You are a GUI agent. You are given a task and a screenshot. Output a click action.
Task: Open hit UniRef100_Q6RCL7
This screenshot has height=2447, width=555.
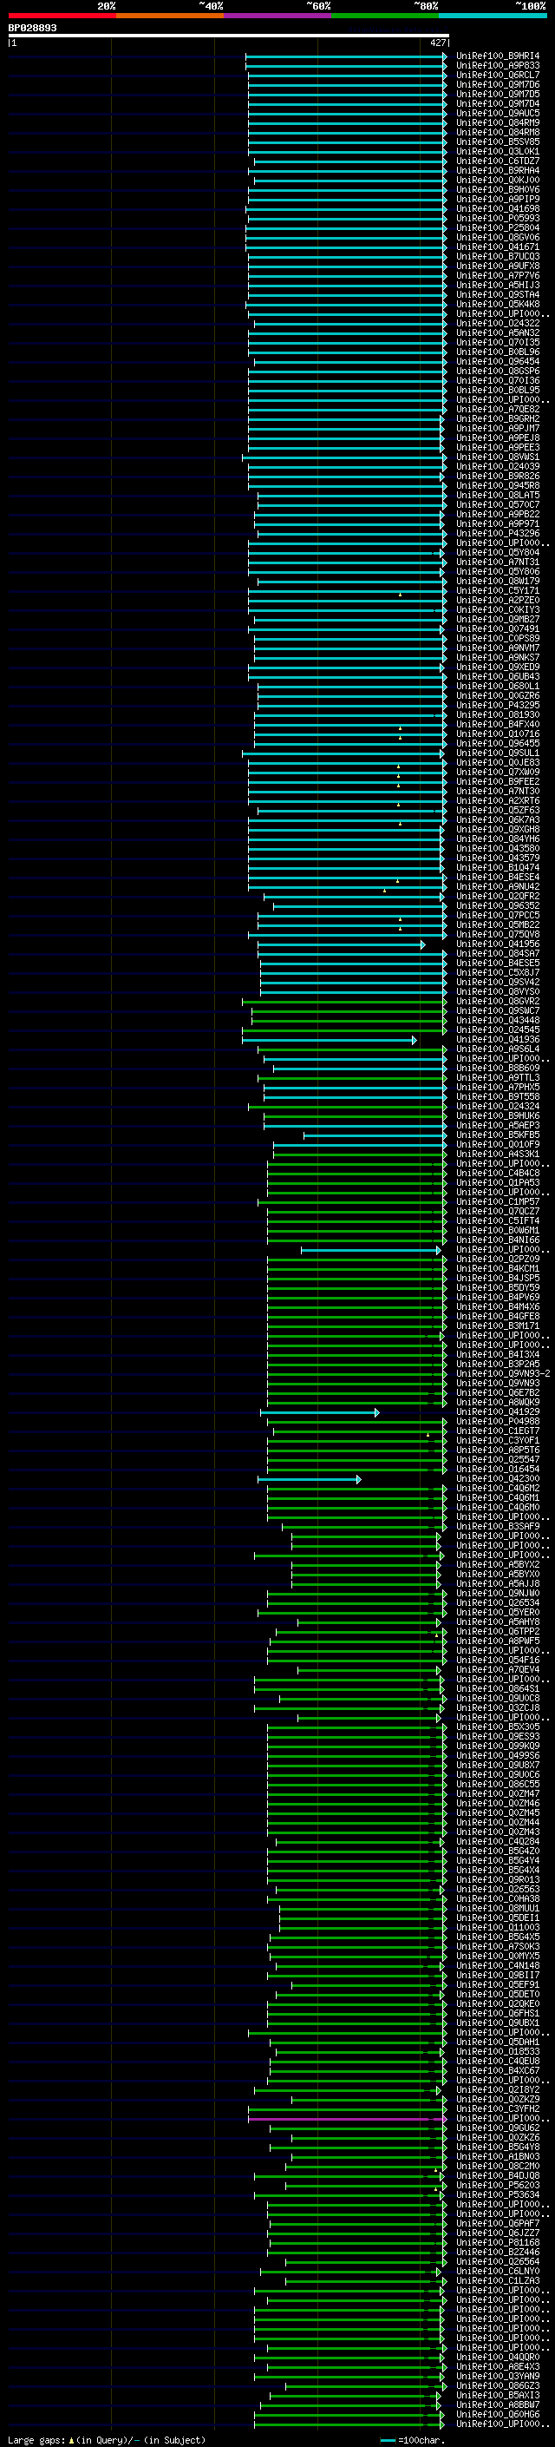[497, 75]
